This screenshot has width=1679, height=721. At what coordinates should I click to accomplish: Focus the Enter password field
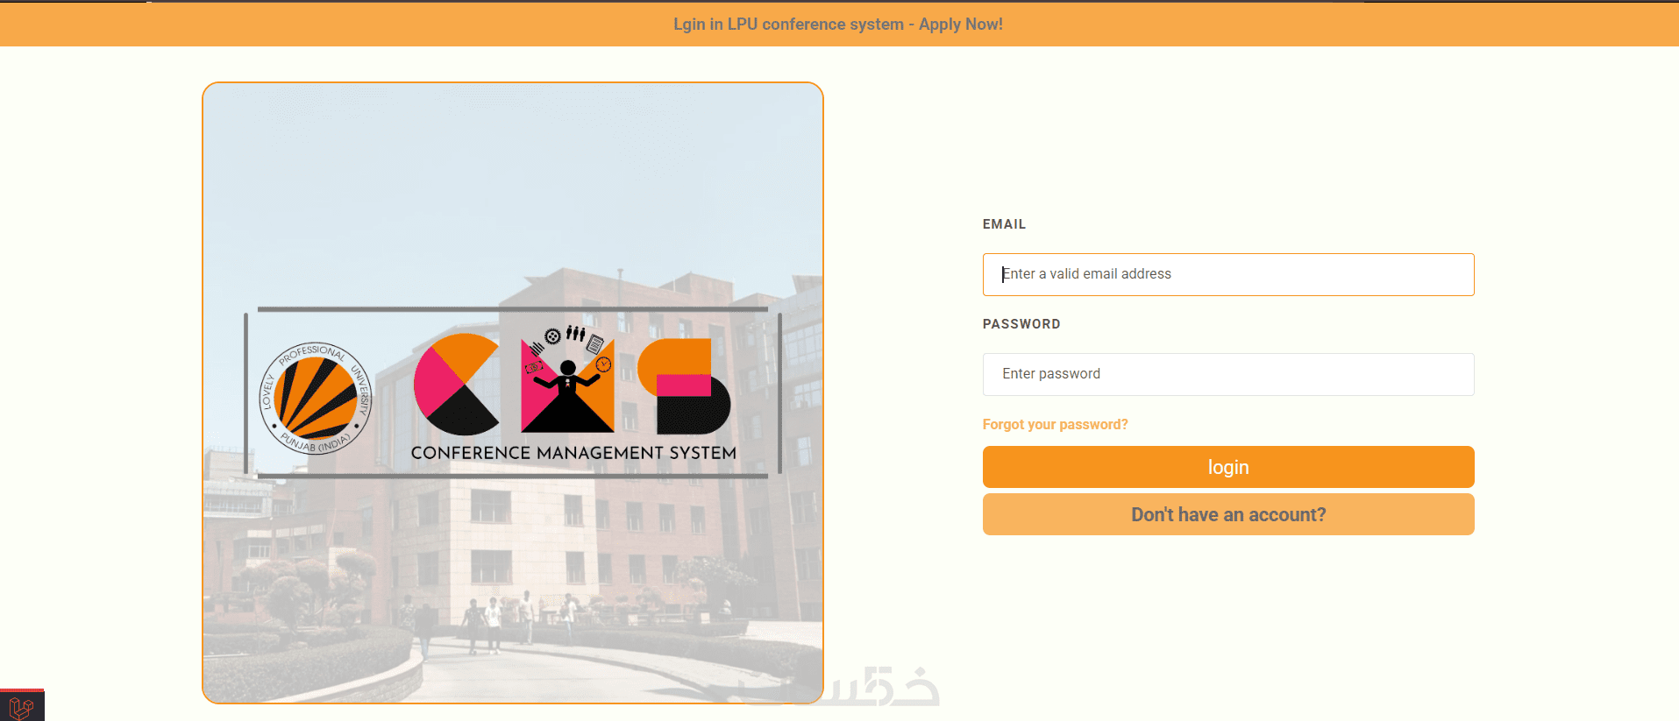(x=1228, y=374)
